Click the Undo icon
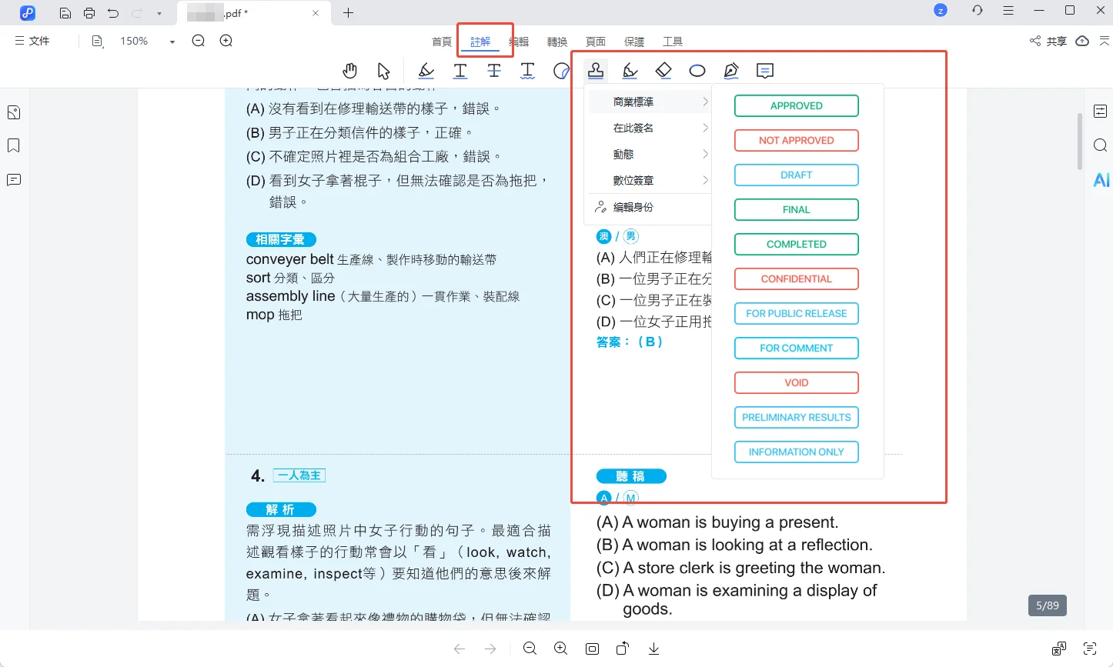 pyautogui.click(x=113, y=12)
